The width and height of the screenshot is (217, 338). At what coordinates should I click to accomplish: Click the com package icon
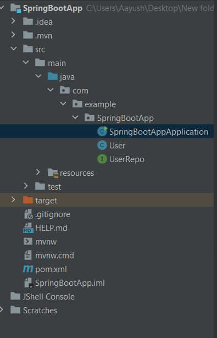(65, 90)
